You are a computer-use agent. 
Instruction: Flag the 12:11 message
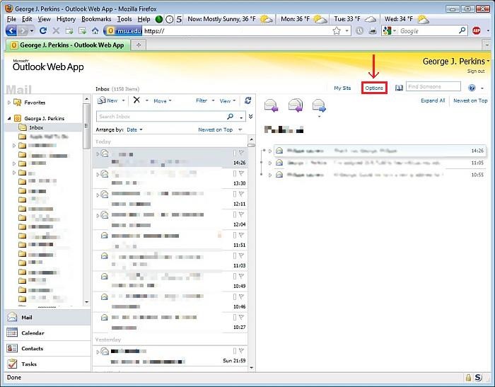[x=242, y=194]
